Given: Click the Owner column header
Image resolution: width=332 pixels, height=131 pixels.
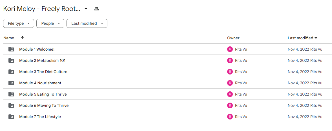Looking at the screenshot, I should [x=233, y=38].
